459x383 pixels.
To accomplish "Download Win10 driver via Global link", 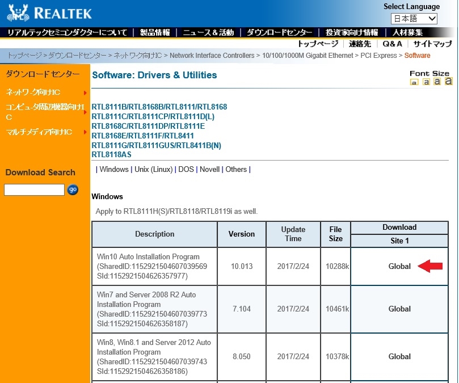I will tap(399, 266).
